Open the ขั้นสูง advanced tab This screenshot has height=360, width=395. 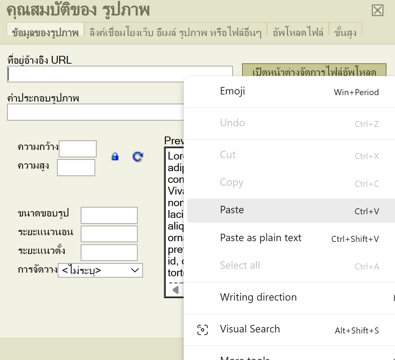(x=345, y=33)
